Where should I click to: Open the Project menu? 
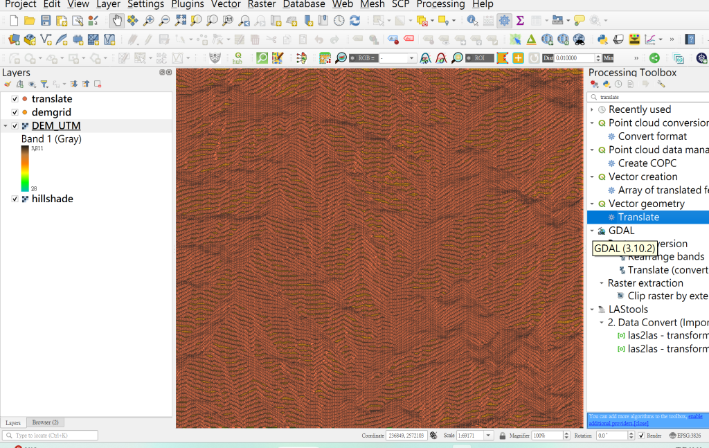[x=20, y=4]
